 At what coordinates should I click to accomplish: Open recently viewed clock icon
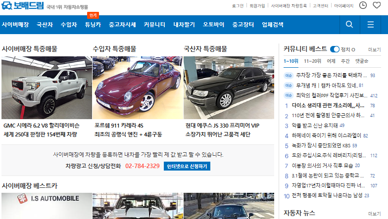coord(363,5)
